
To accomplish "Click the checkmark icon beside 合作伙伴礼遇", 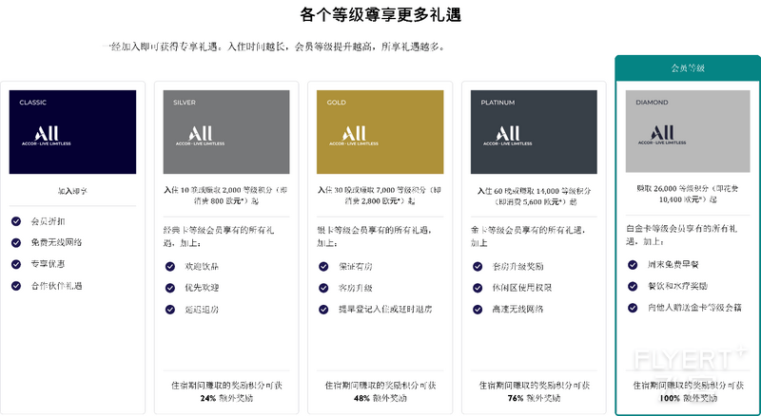I will pyautogui.click(x=16, y=286).
